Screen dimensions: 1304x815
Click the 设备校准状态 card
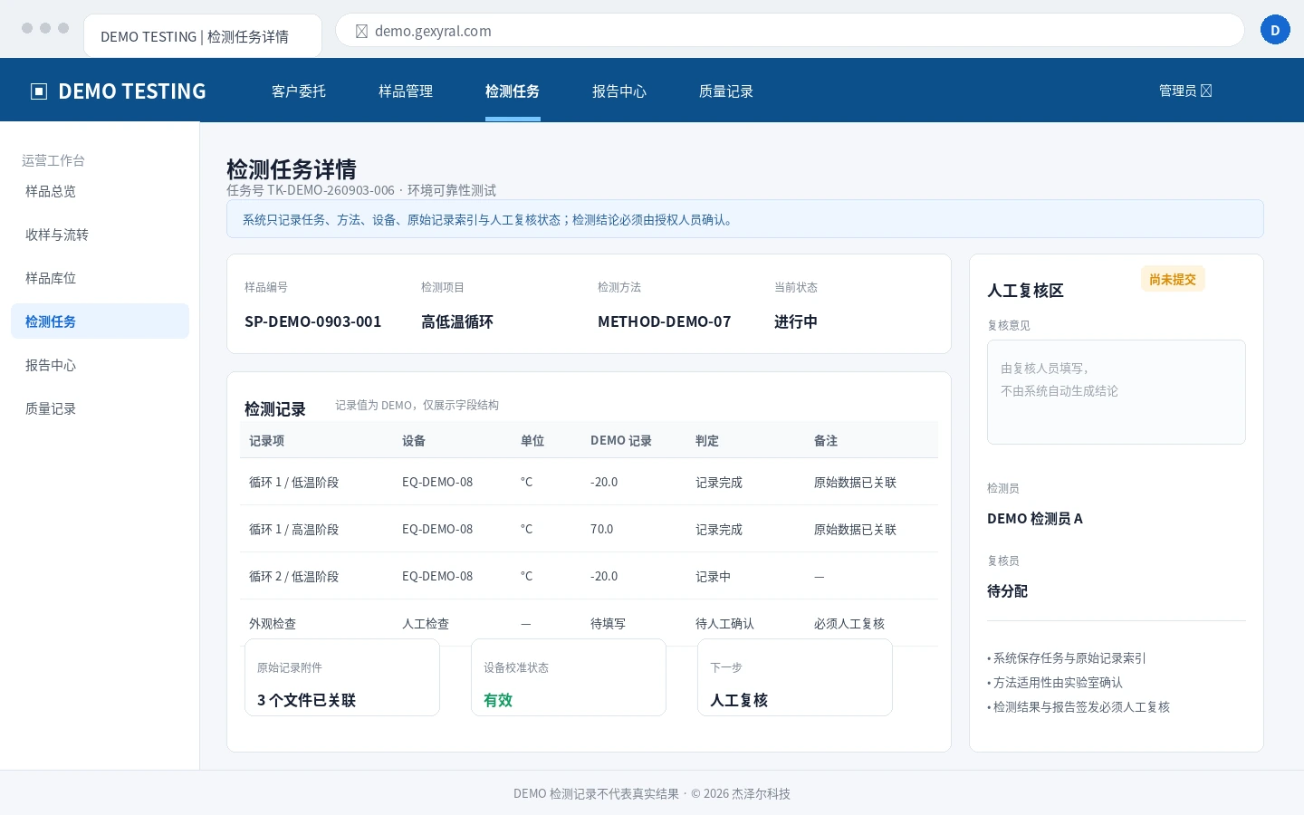[x=569, y=677]
